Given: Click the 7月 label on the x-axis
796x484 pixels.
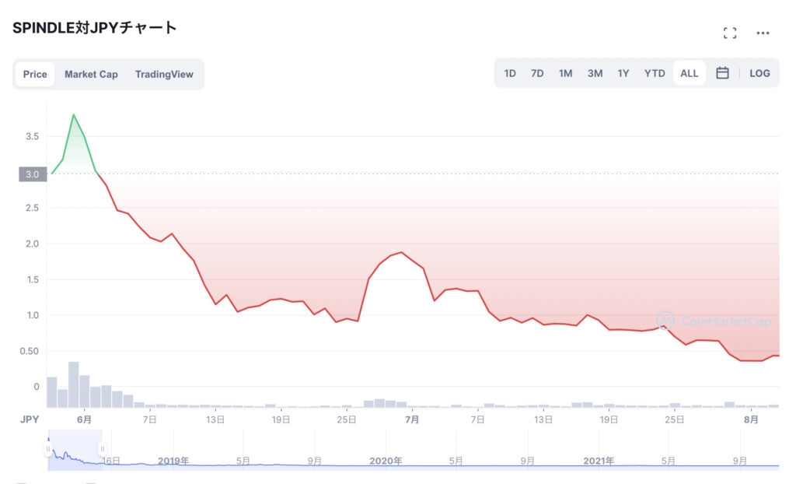Looking at the screenshot, I should 412,419.
